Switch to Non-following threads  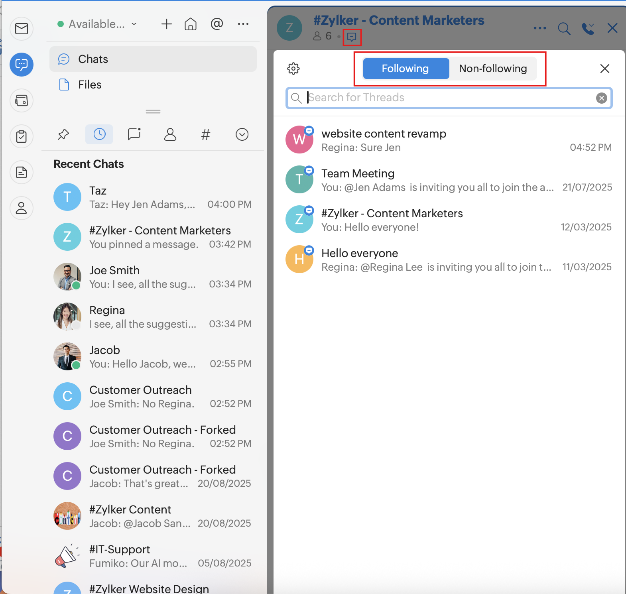(x=493, y=69)
